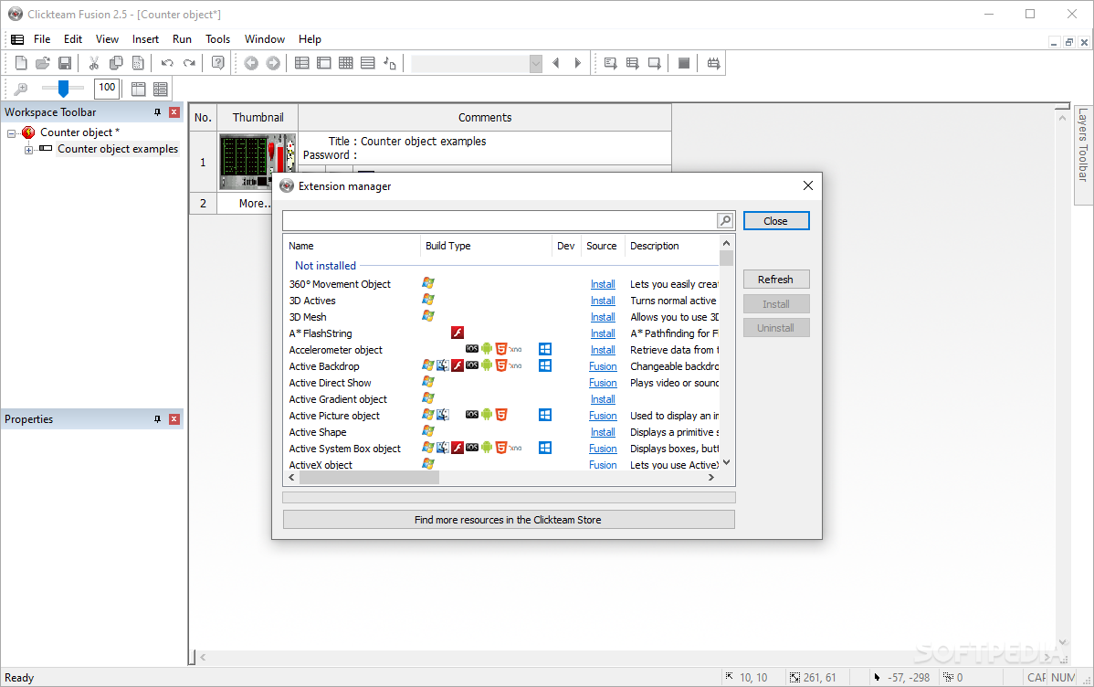Save the application using the floppy icon
The height and width of the screenshot is (687, 1094).
(x=65, y=64)
